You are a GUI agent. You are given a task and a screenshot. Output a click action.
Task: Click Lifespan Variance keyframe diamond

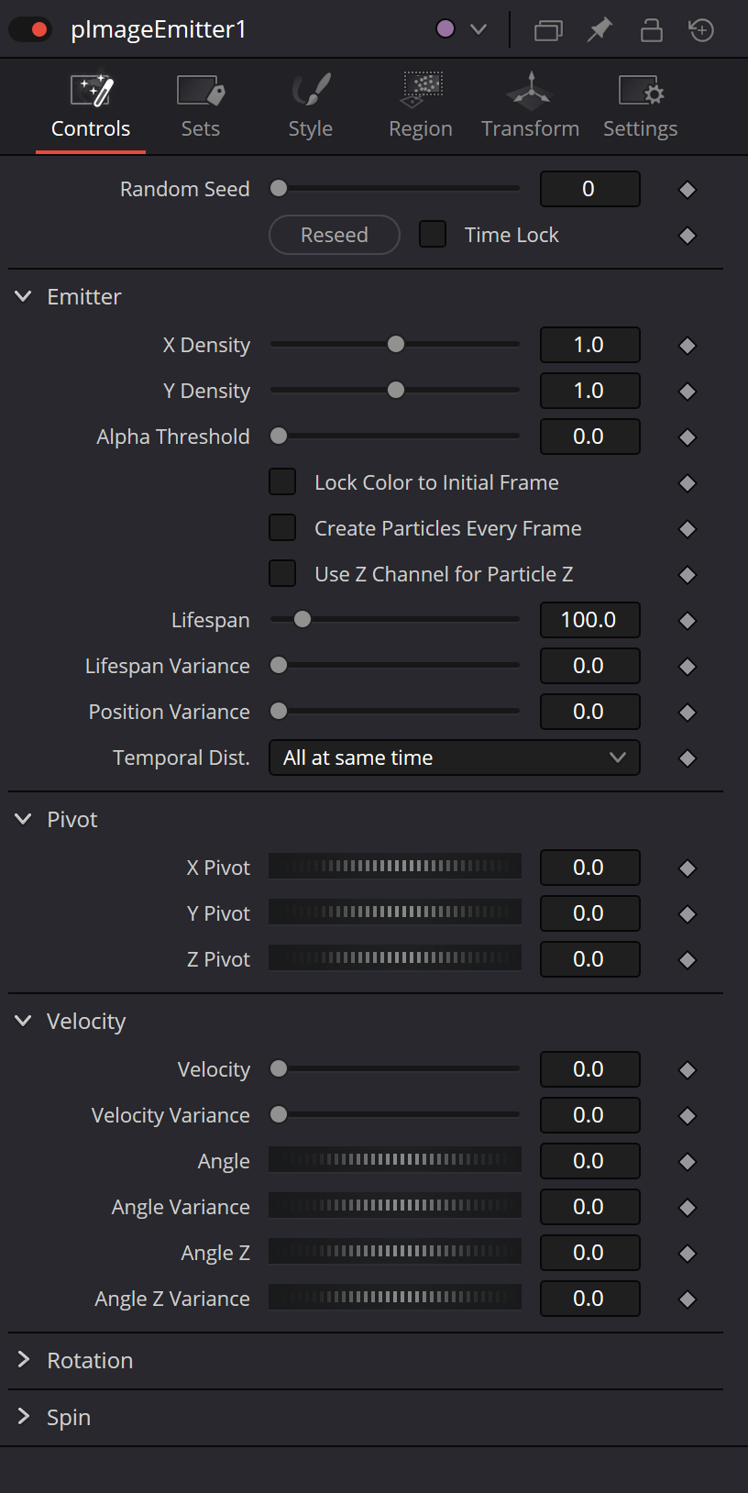pyautogui.click(x=687, y=667)
